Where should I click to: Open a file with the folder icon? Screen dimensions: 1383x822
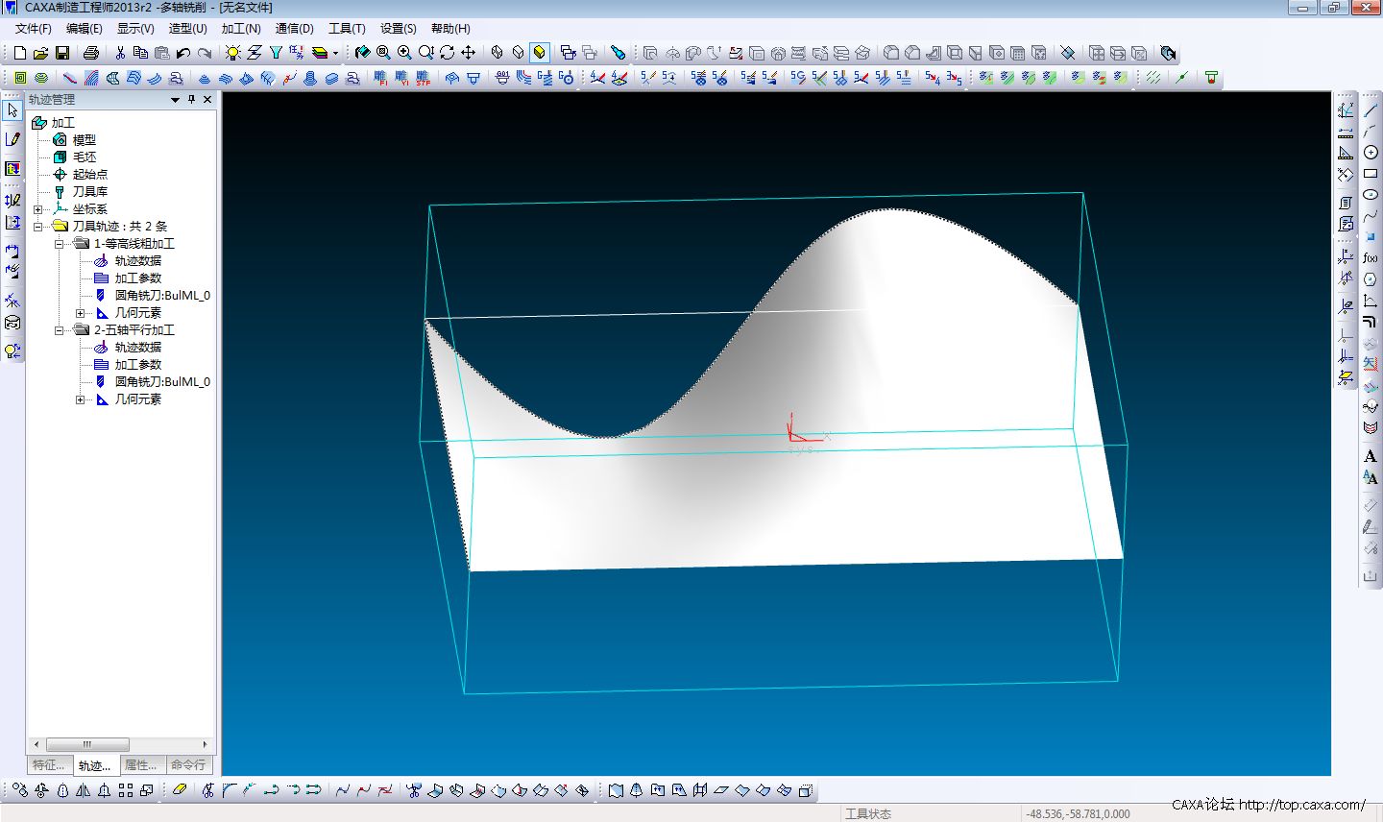40,53
